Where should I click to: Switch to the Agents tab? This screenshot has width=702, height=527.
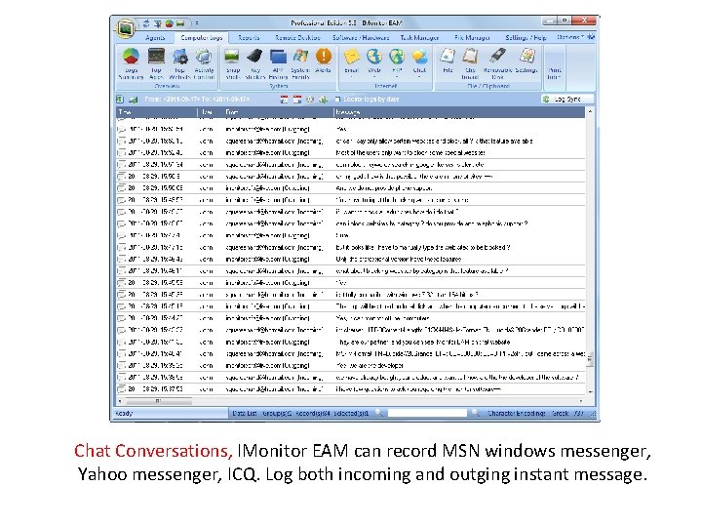click(155, 38)
